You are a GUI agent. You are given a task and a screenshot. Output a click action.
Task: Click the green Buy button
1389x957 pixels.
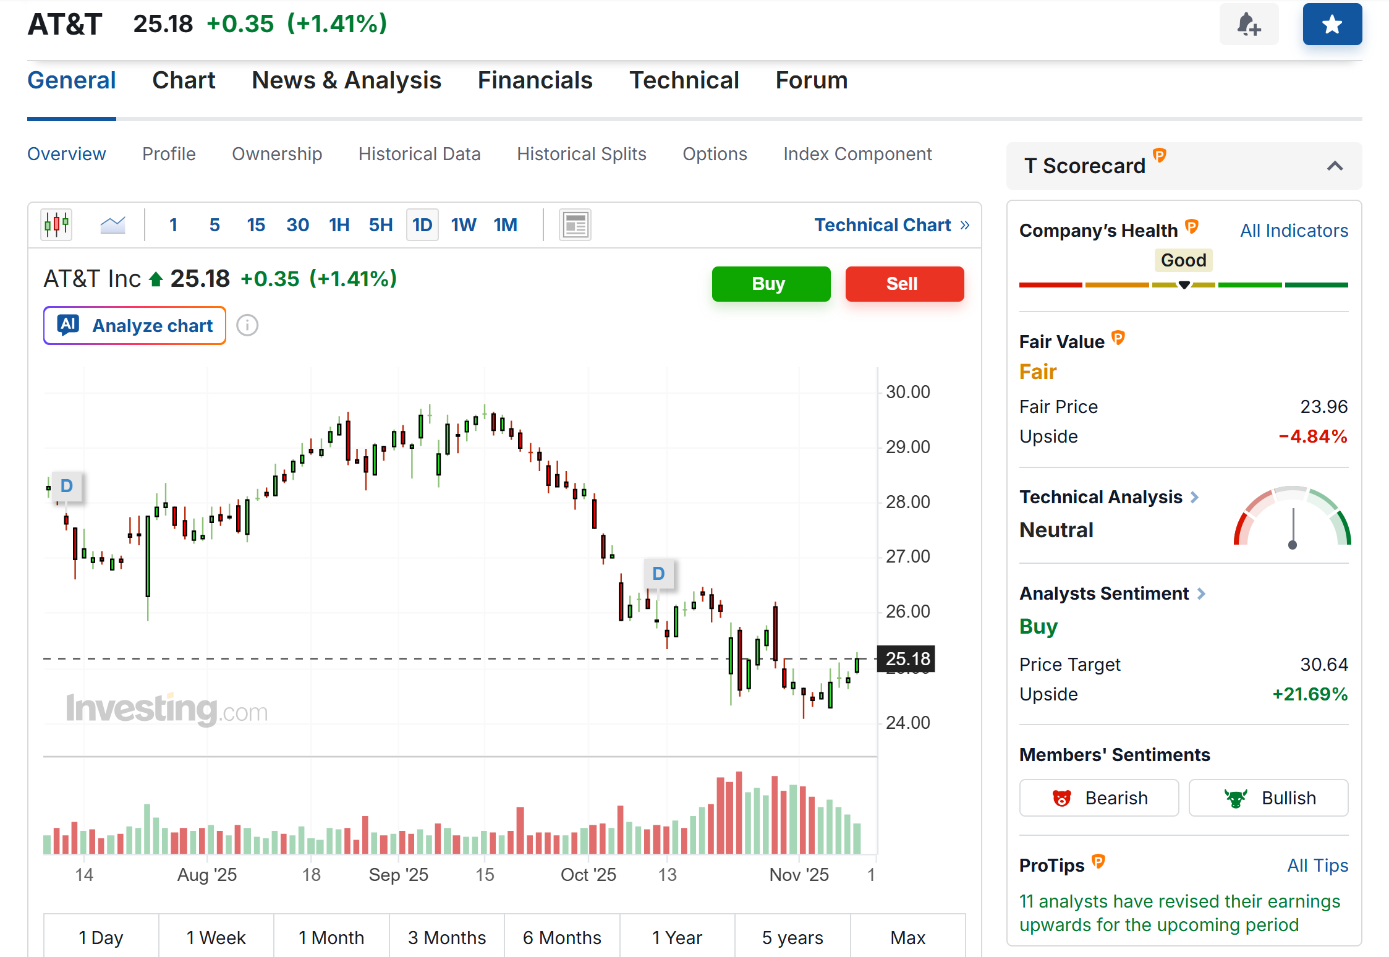coord(771,284)
